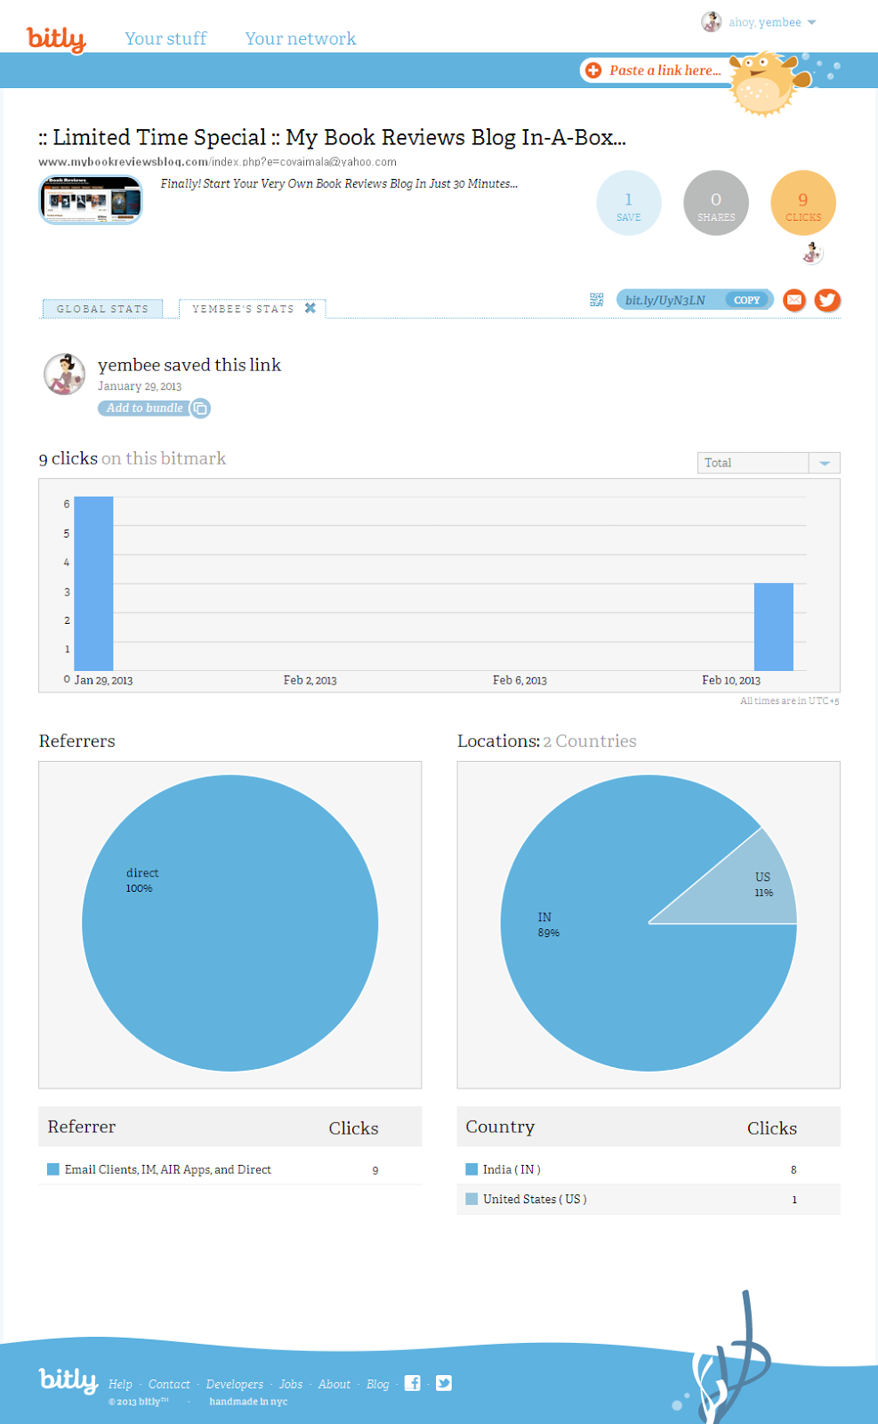Click 'January 29, 2013' date text
Image resolution: width=878 pixels, height=1424 pixels.
[140, 386]
